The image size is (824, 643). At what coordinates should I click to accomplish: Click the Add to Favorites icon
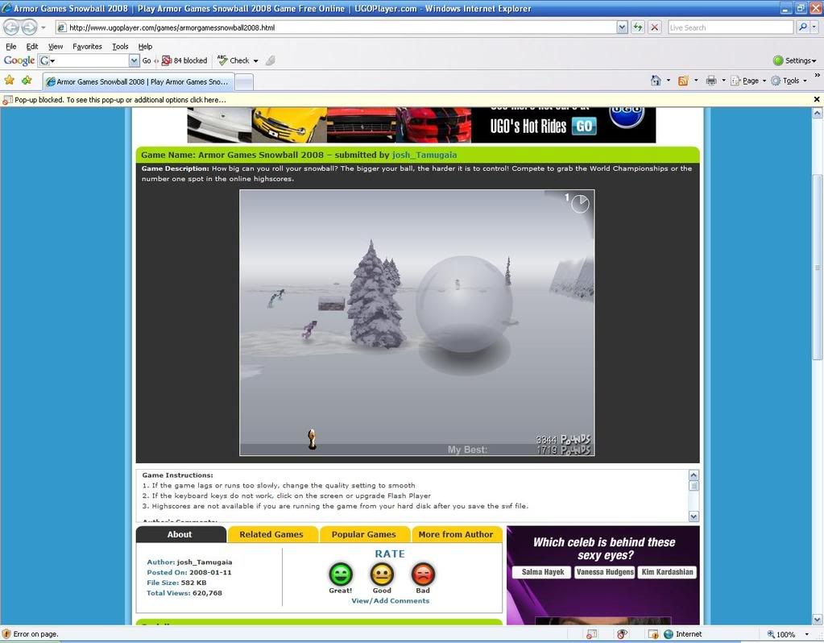27,81
